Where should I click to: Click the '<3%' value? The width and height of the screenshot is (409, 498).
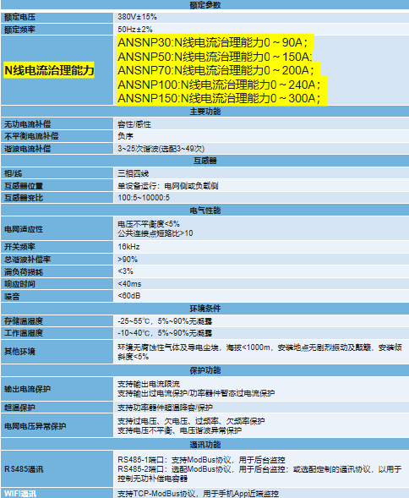click(125, 271)
